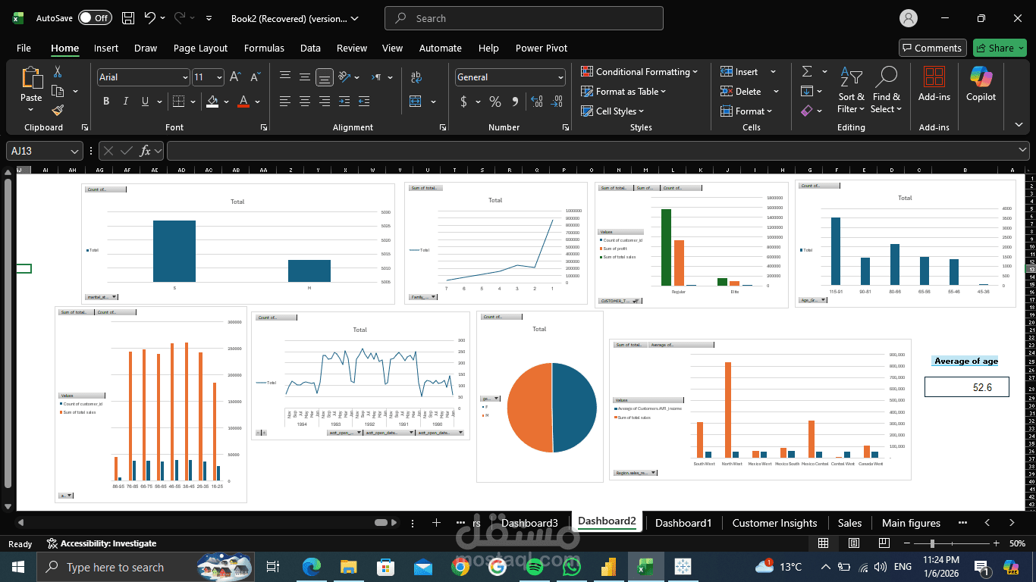Click the Merge & Center icon

click(416, 102)
